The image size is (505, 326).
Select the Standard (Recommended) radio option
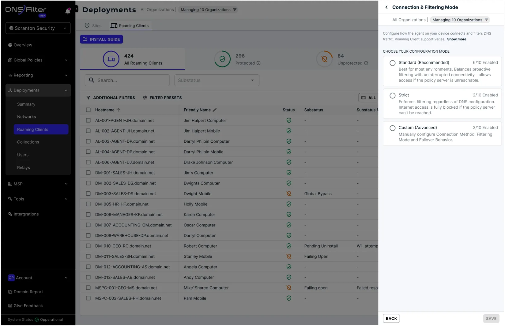[x=392, y=63]
